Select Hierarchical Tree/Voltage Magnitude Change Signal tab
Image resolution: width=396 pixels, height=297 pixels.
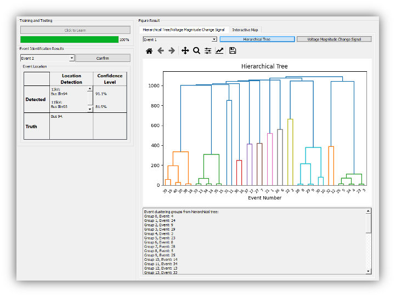coord(183,30)
